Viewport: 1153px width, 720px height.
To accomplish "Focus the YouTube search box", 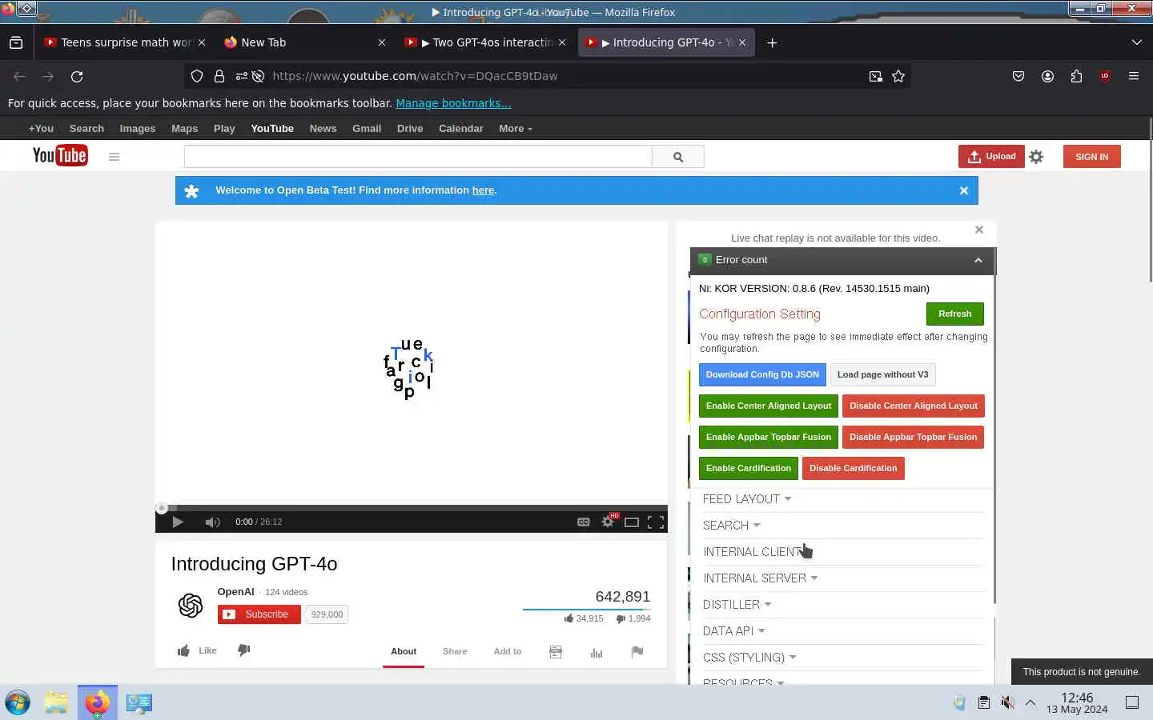I will [418, 157].
